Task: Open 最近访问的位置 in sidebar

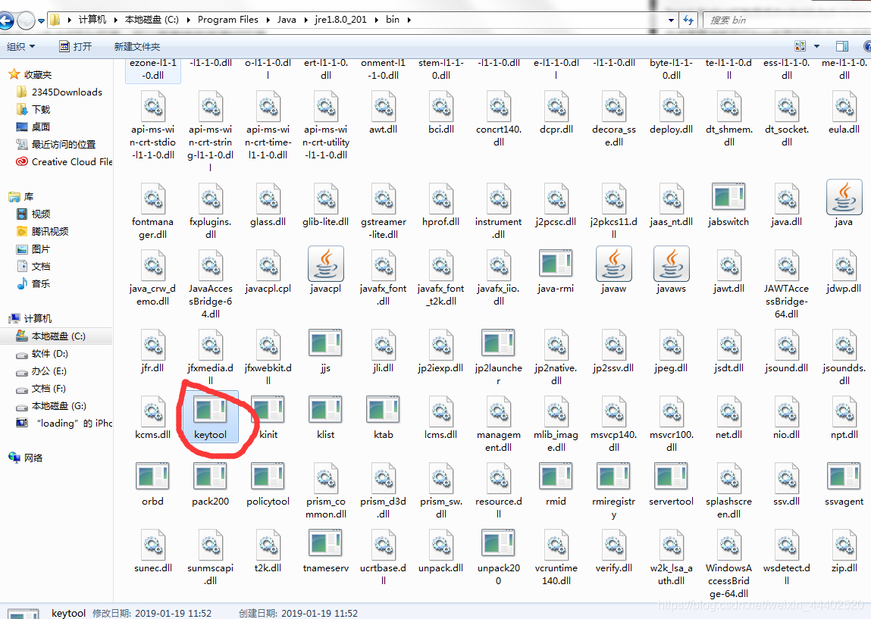Action: (64, 145)
